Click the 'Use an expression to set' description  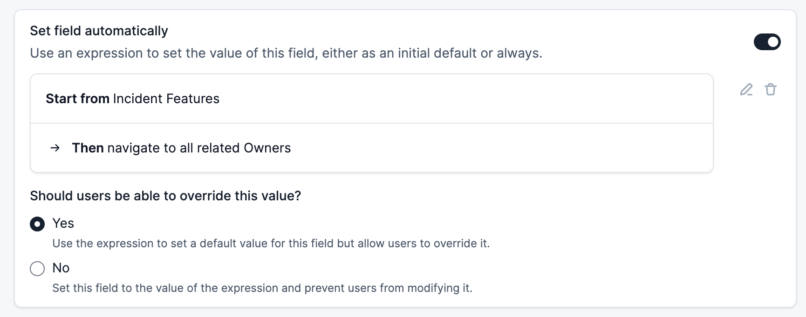coord(286,53)
